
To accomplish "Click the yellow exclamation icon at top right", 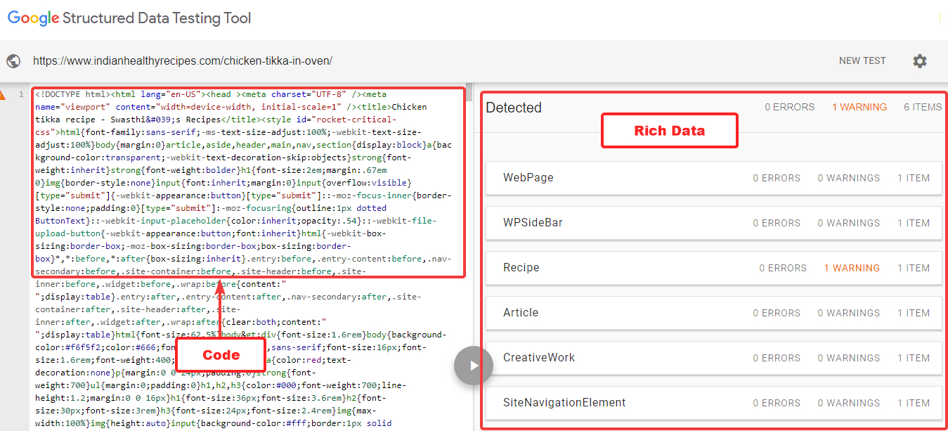I will (939, 20).
